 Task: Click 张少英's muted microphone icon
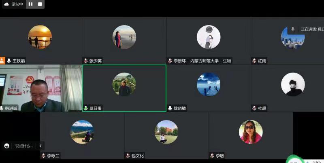tap(86, 61)
